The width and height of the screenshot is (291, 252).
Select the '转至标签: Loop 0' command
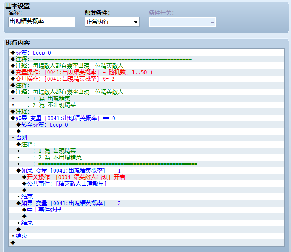pyautogui.click(x=147, y=125)
